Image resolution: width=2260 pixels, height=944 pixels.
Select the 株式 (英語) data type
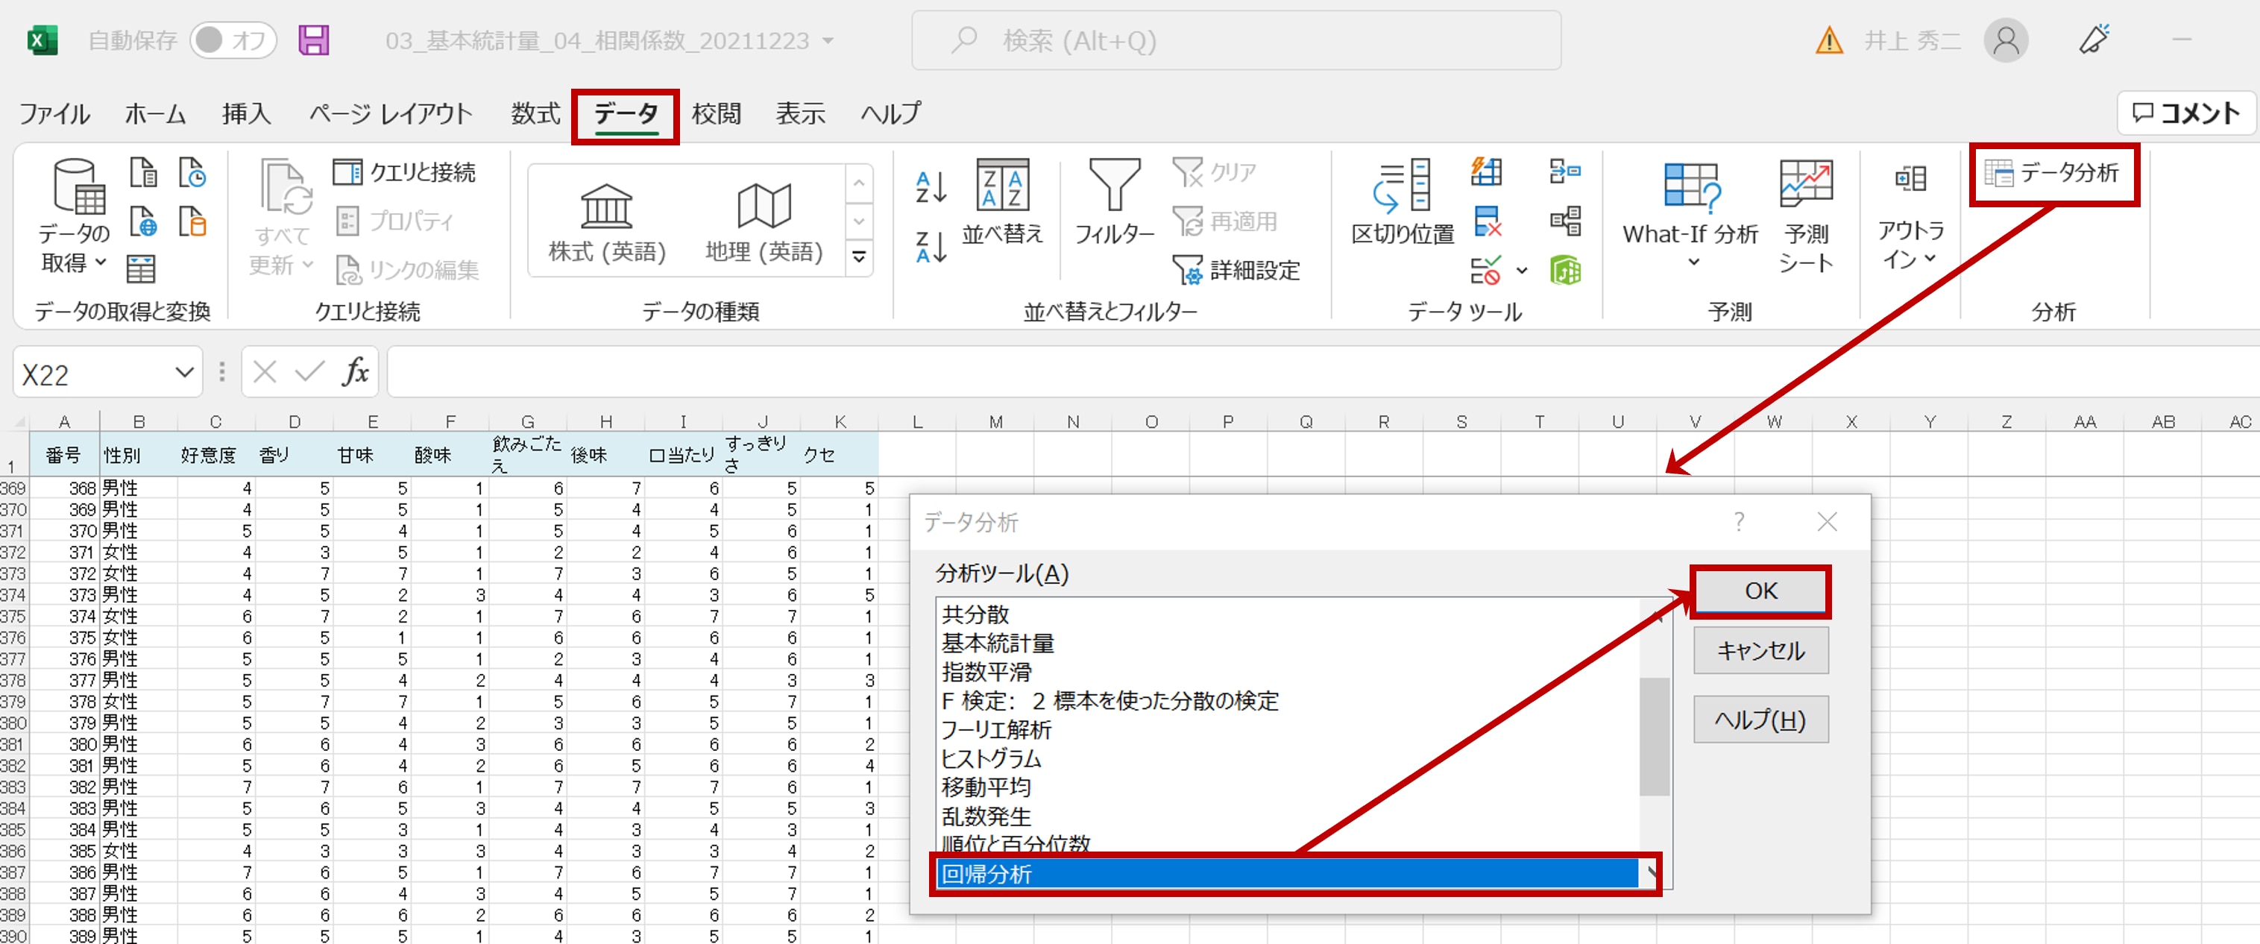coord(606,221)
